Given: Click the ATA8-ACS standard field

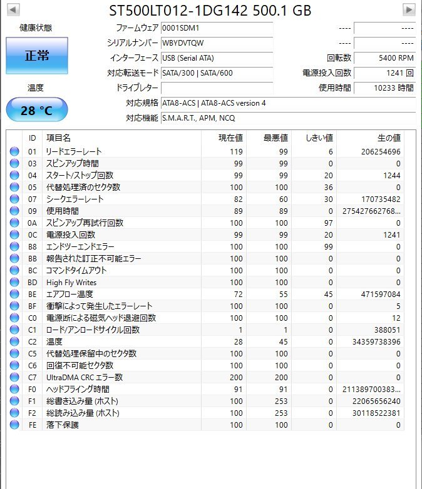Looking at the screenshot, I should click(x=288, y=103).
